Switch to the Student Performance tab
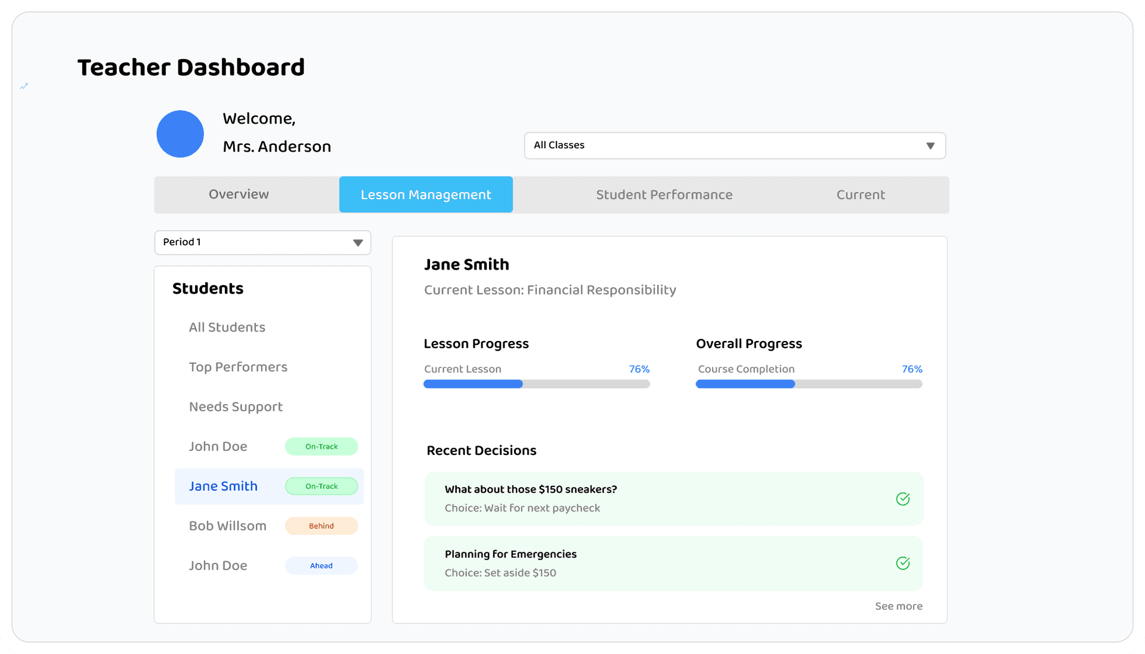 click(x=664, y=194)
